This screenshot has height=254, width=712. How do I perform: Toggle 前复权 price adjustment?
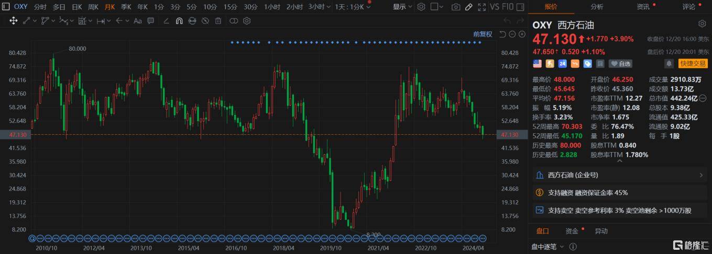(x=483, y=34)
